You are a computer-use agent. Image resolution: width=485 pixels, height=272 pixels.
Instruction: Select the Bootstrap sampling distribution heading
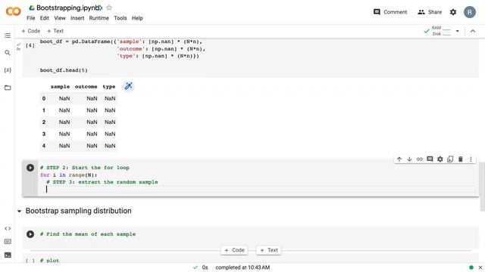point(79,211)
